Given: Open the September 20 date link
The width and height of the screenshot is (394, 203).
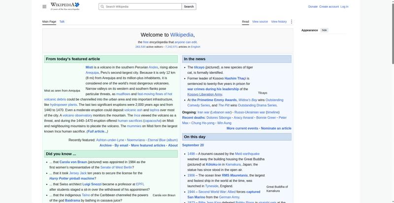Looking at the screenshot, I should [193, 145].
